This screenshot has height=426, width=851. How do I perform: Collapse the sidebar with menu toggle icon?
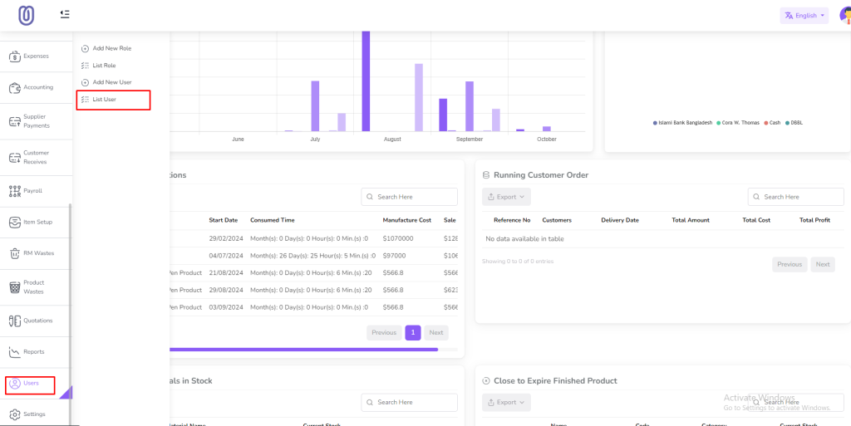tap(65, 14)
